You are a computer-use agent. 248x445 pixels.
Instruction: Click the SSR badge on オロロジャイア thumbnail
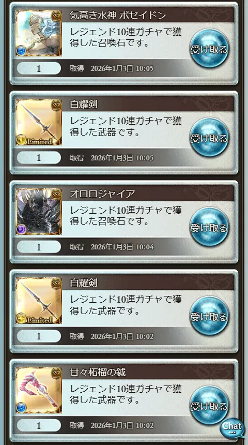tap(56, 194)
